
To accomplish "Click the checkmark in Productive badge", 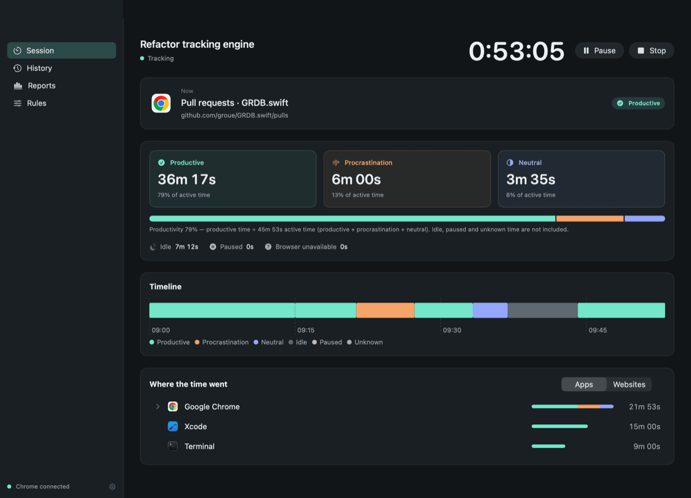I will click(620, 104).
